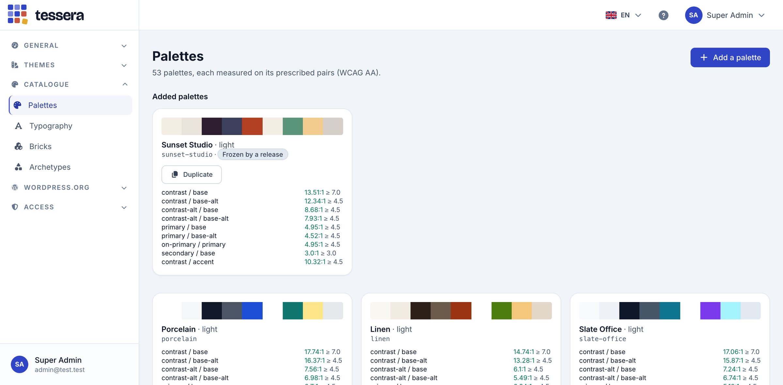The width and height of the screenshot is (783, 385).
Task: Open the Typography menu item
Action: [70, 126]
